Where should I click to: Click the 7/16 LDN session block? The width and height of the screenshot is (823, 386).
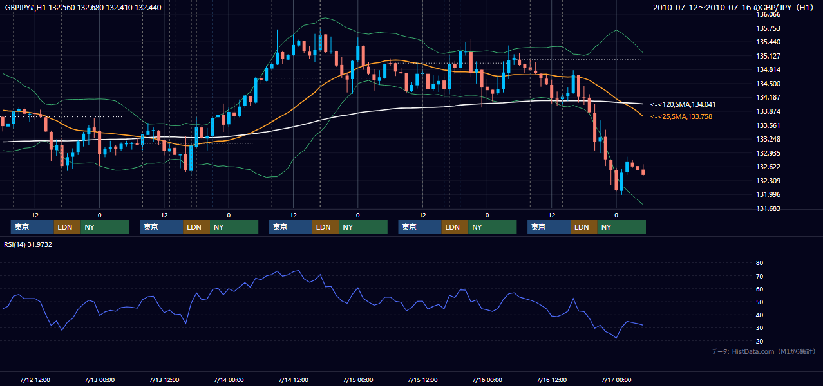point(583,227)
